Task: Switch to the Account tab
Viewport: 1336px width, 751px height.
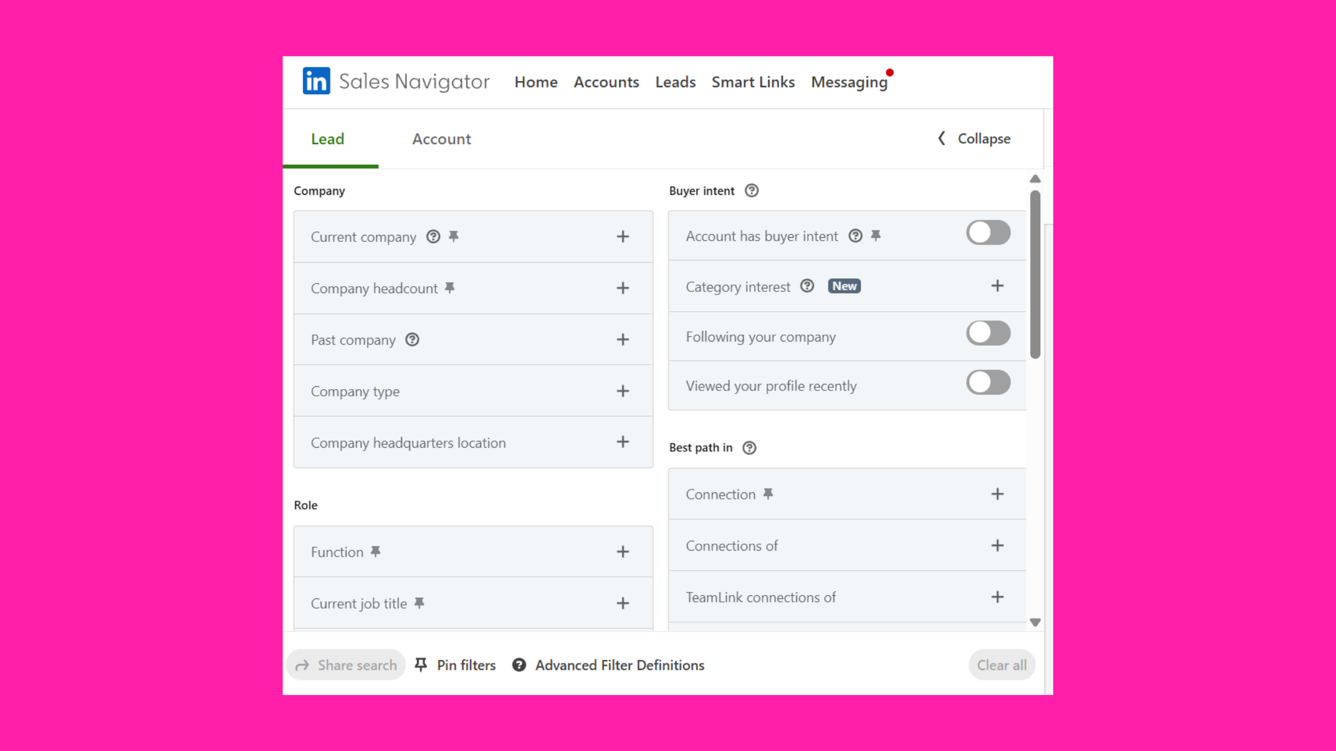Action: pyautogui.click(x=441, y=139)
